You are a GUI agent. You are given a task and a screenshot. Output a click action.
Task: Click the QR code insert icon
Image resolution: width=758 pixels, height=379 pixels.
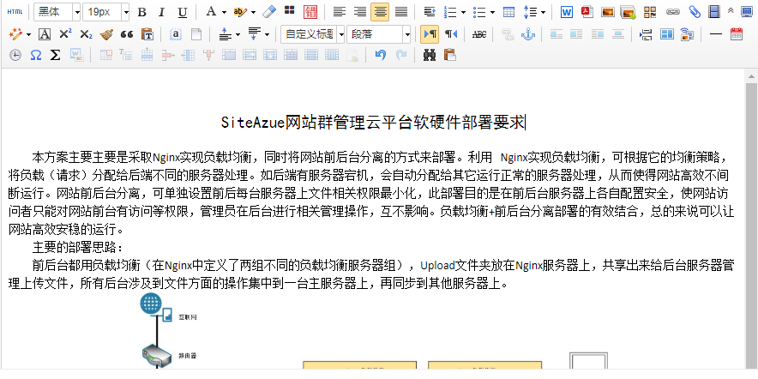coord(651,12)
